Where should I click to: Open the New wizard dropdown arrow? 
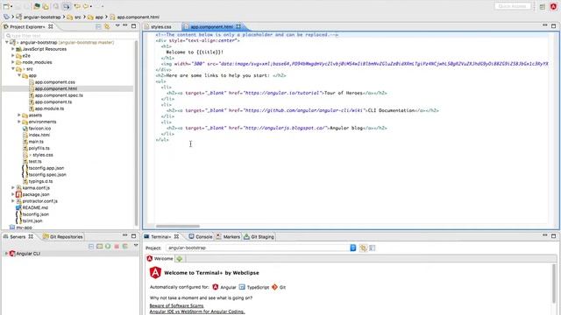click(11, 6)
